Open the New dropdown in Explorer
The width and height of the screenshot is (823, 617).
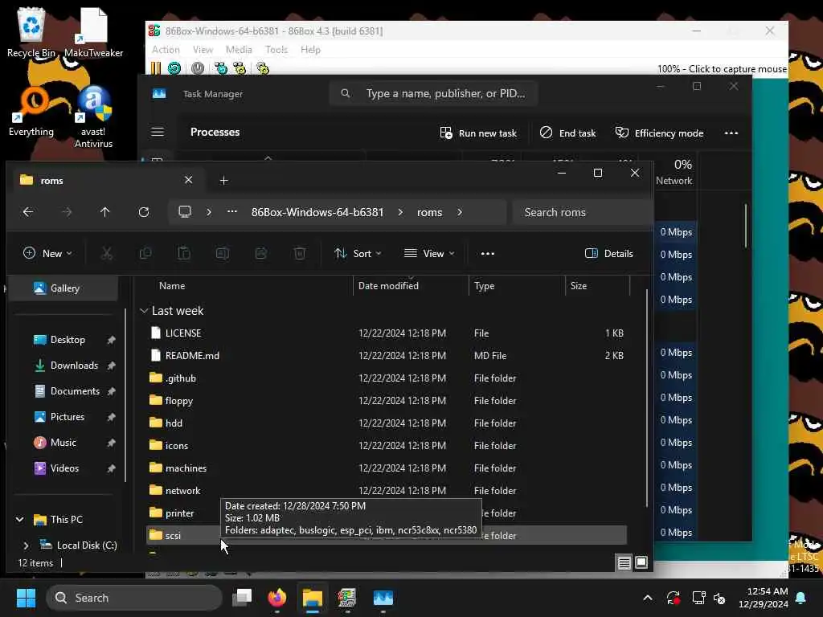[47, 253]
